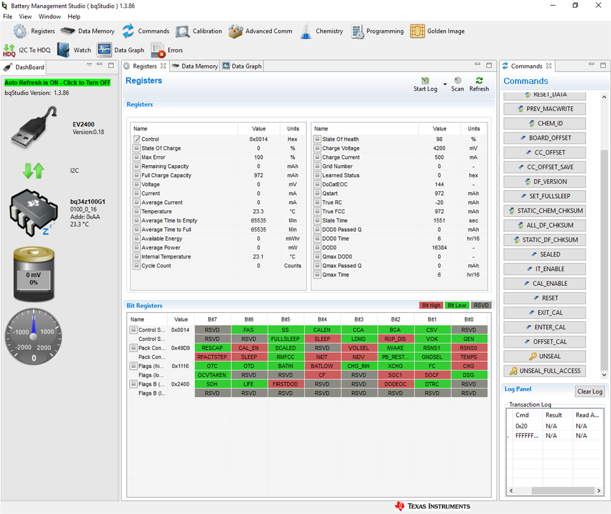Screen dimensions: 611x514
Task: Select Flags bit register row icon
Action: (x=133, y=366)
